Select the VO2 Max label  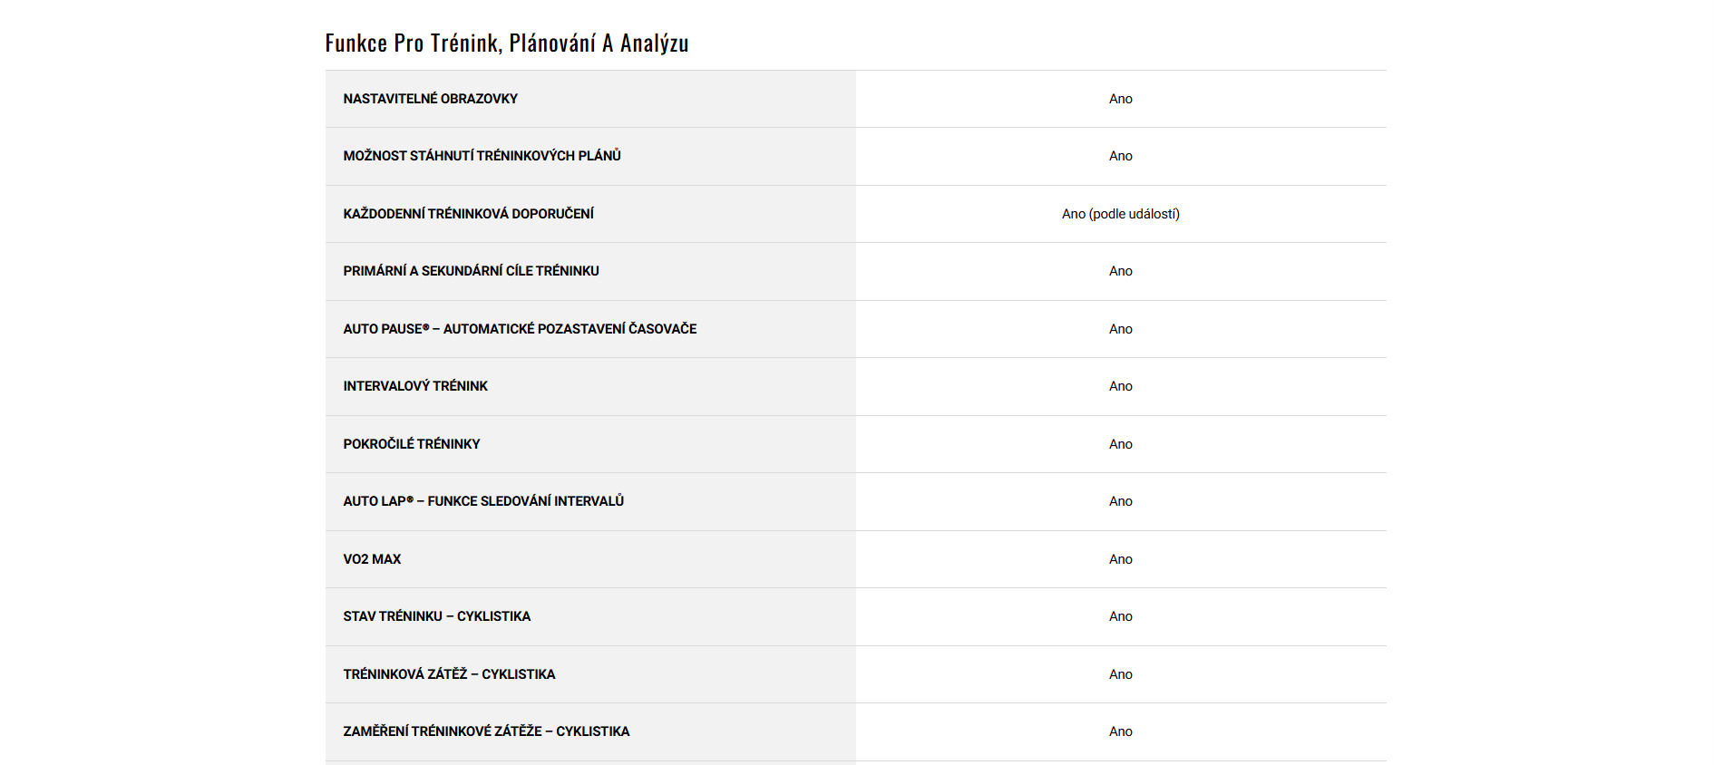[x=372, y=559]
